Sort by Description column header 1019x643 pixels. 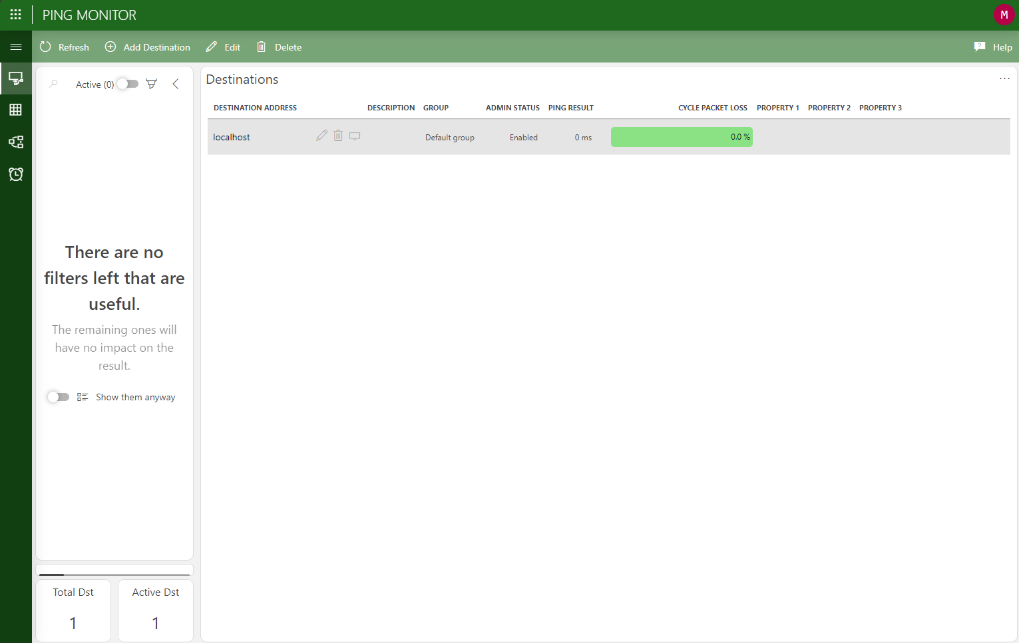click(391, 108)
